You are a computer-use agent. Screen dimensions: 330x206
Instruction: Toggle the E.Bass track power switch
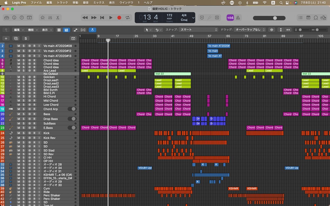pyautogui.click(x=72, y=128)
